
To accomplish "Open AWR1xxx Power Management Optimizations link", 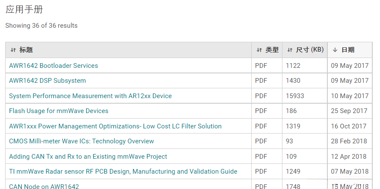I will click(115, 126).
